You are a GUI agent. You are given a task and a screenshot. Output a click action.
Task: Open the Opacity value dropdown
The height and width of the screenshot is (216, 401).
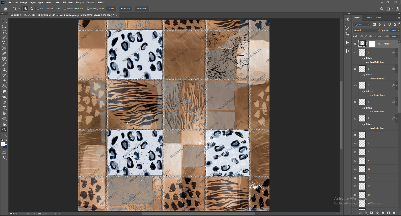(x=399, y=30)
